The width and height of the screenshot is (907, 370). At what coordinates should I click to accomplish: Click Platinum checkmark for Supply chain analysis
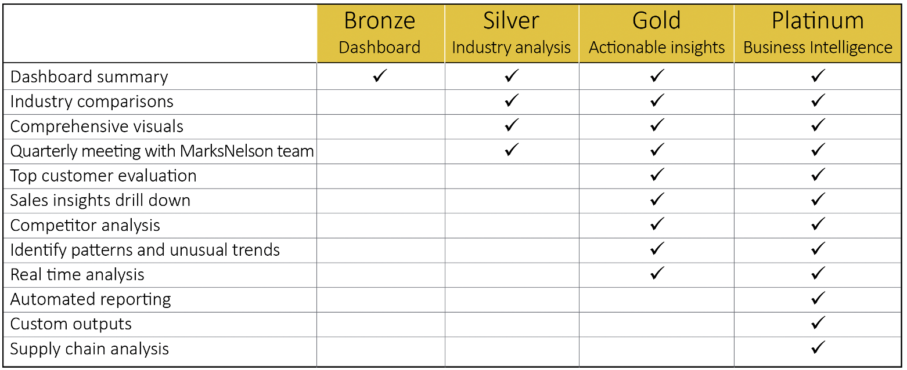pyautogui.click(x=818, y=347)
